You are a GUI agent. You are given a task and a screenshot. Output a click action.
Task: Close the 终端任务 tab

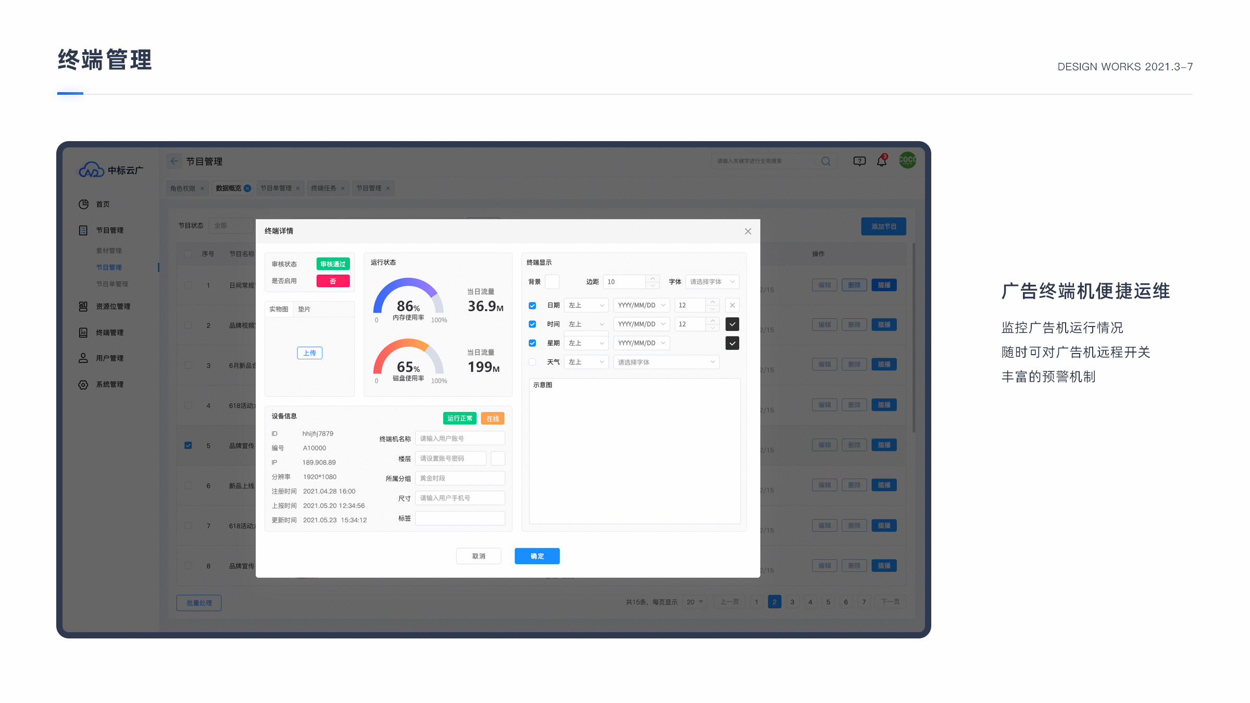click(x=343, y=189)
